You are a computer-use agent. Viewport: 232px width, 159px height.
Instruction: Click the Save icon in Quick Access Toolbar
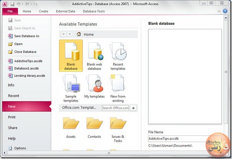[12, 4]
